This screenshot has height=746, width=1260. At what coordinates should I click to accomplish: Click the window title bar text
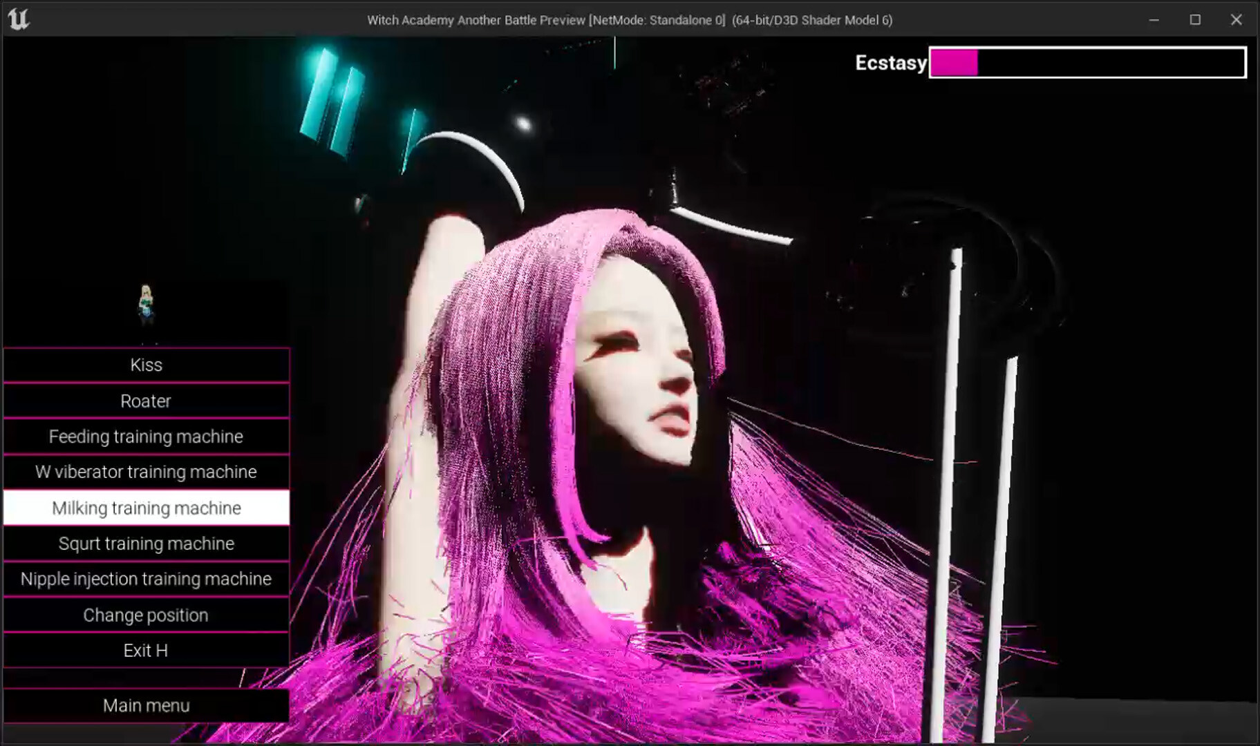point(629,20)
